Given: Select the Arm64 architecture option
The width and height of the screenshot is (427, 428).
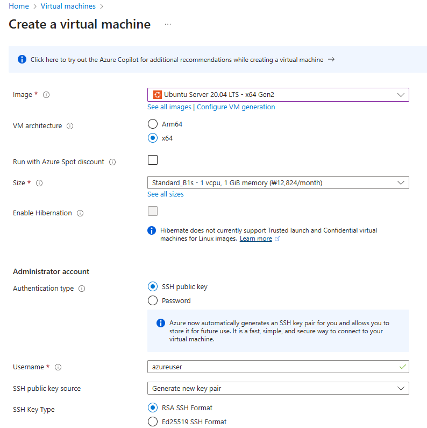Looking at the screenshot, I should point(153,124).
